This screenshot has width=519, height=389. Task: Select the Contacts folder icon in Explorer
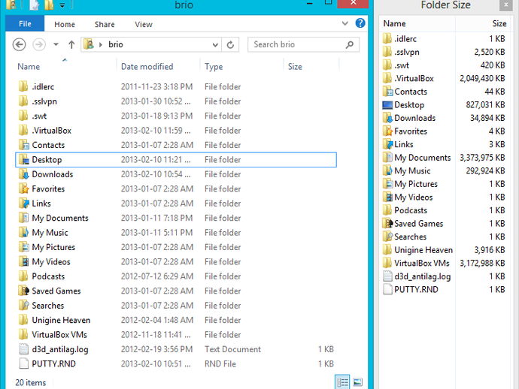(24, 145)
